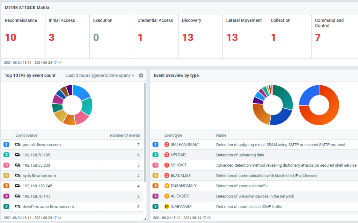Open settings gear for Top 10 IPs widget
Viewport: 358px width, 223px height.
[x=141, y=76]
